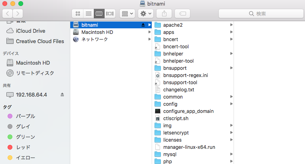Switch to Cover Flow view
This screenshot has width=305, height=164.
pos(110,14)
